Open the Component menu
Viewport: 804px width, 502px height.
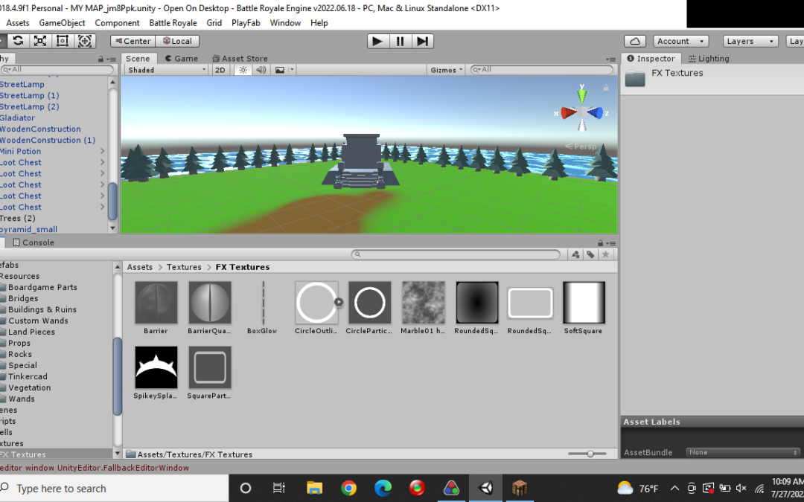click(x=117, y=22)
